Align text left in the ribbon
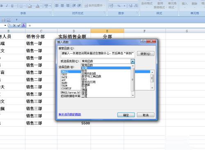Viewport: 205px width, 150px height. point(57,6)
